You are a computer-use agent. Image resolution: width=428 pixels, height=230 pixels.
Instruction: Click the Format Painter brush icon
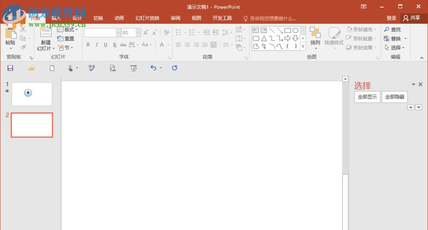click(23, 47)
